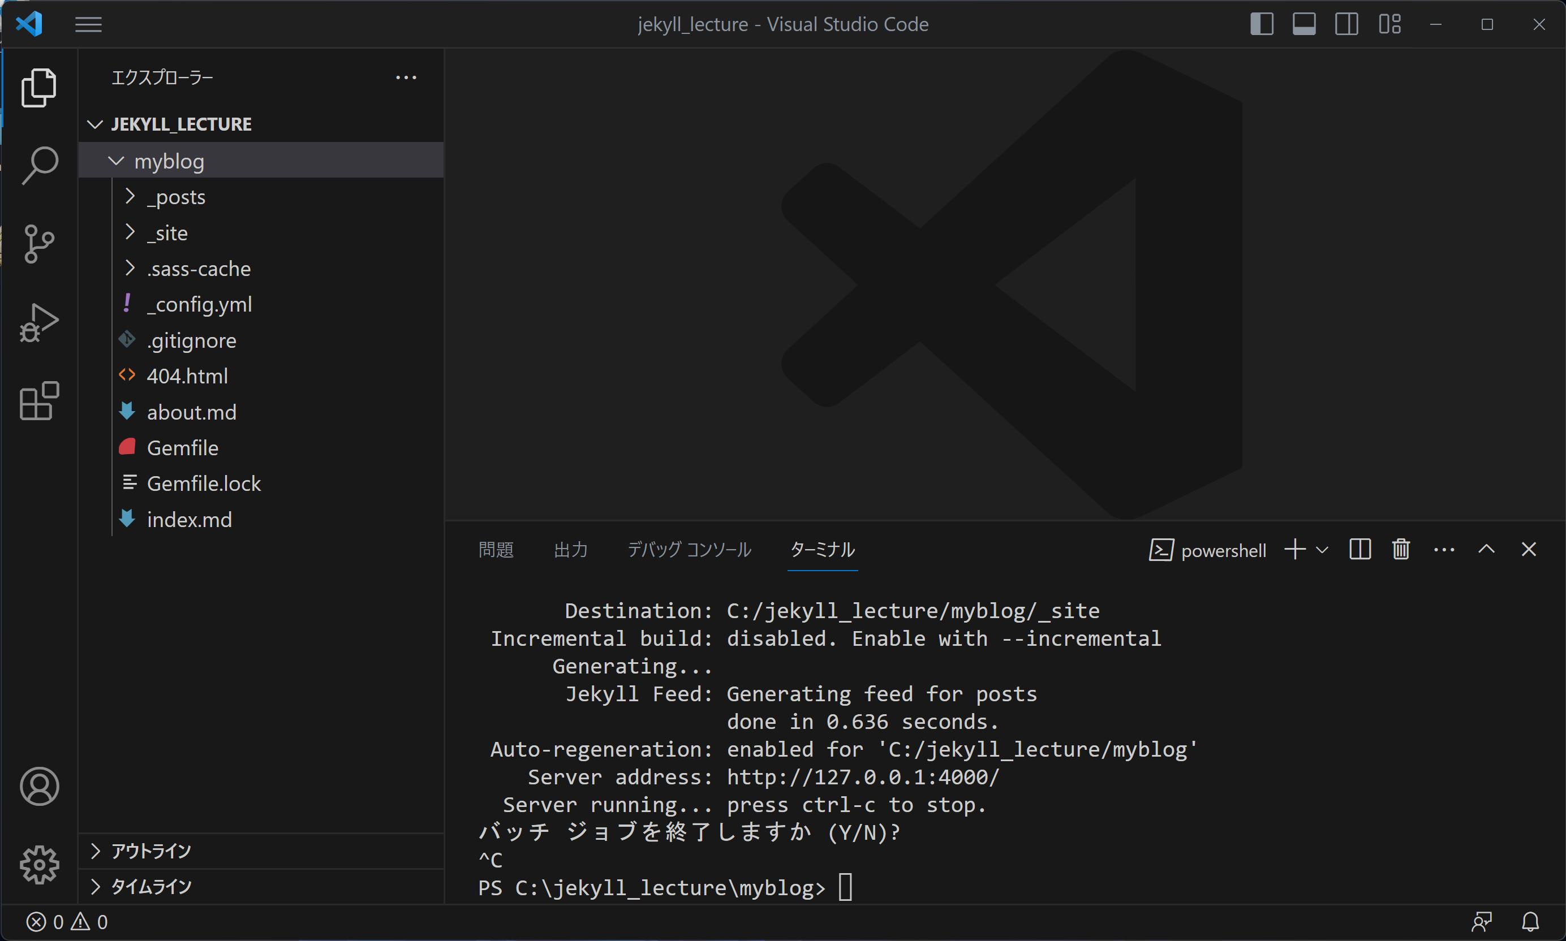This screenshot has height=941, width=1566.
Task: Open the _config.yml file
Action: (260, 304)
